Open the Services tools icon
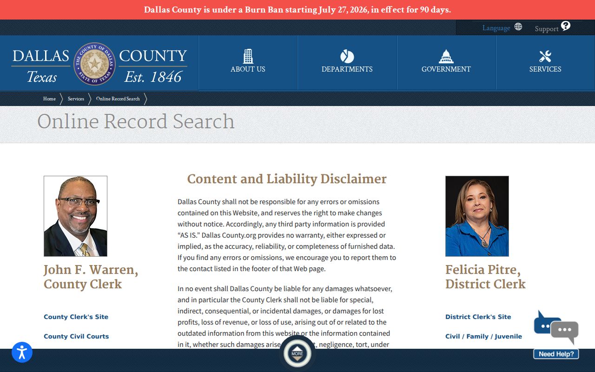This screenshot has height=372, width=595. coord(545,57)
